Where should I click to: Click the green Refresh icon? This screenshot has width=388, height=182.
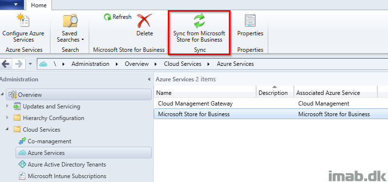pyautogui.click(x=107, y=17)
